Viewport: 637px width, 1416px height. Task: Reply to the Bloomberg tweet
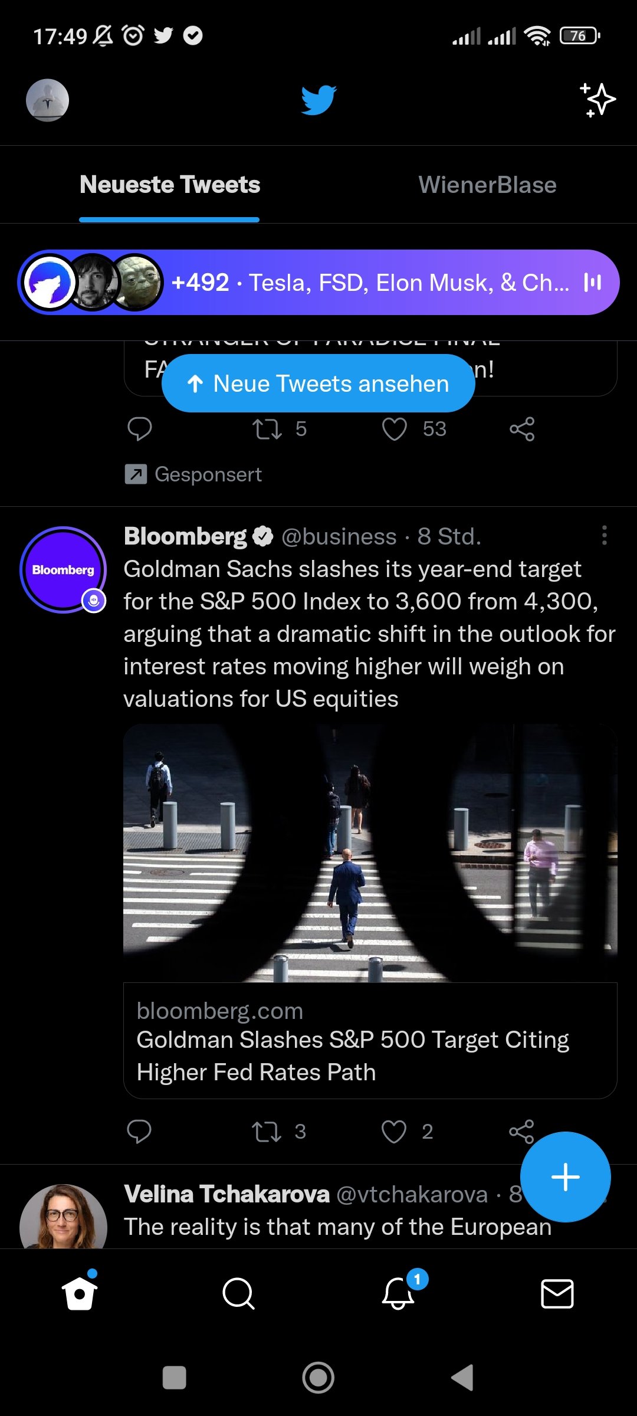[x=139, y=1132]
